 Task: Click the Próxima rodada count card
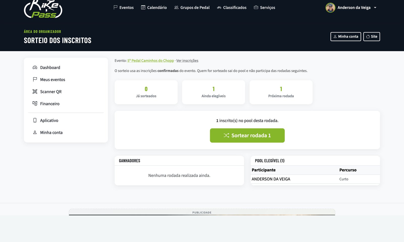tap(281, 92)
